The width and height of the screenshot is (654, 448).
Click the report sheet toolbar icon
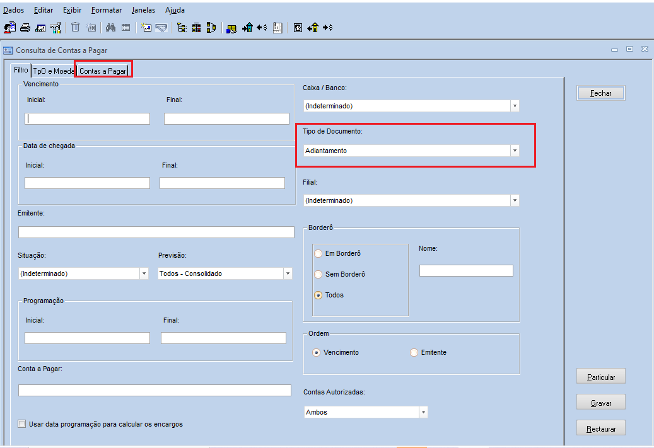(x=277, y=28)
